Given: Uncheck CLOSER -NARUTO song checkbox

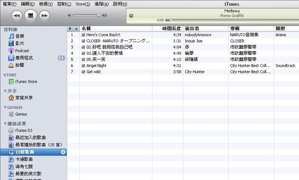Looking at the screenshot, I should click(x=83, y=41).
